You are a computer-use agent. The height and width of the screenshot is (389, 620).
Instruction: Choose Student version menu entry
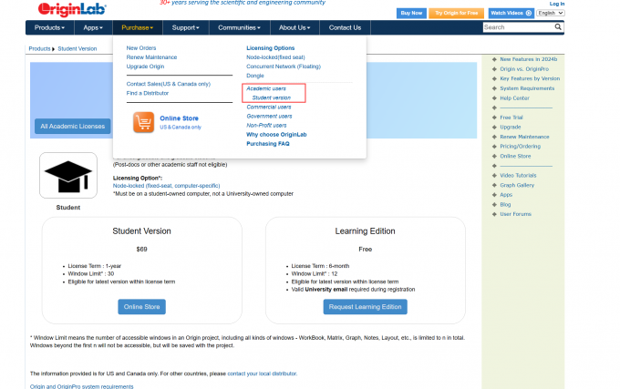coord(272,97)
